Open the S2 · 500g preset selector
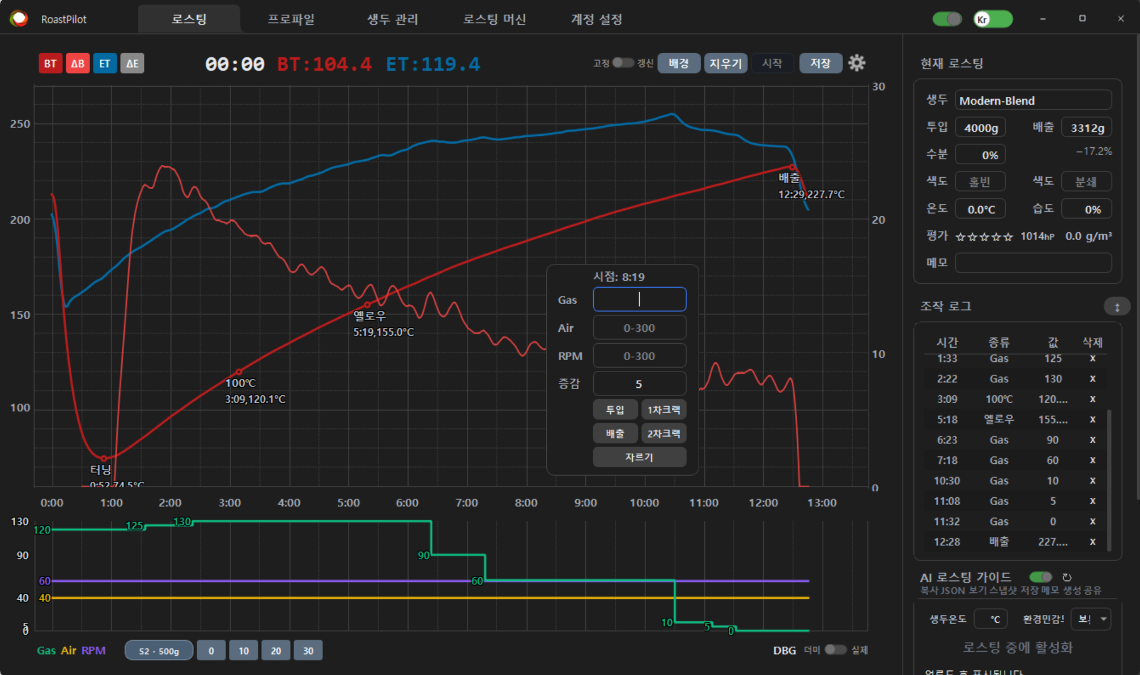 (x=159, y=651)
